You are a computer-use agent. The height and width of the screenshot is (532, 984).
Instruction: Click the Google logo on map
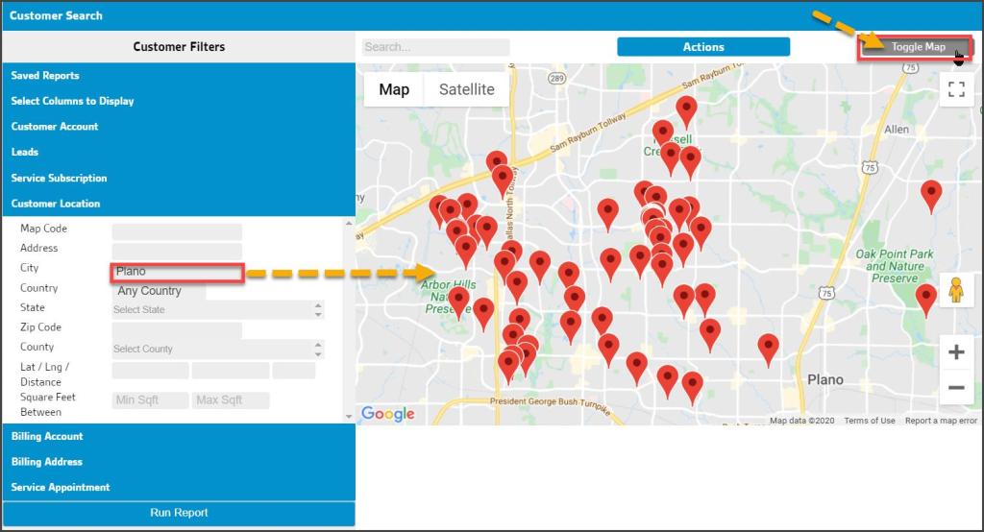[388, 414]
